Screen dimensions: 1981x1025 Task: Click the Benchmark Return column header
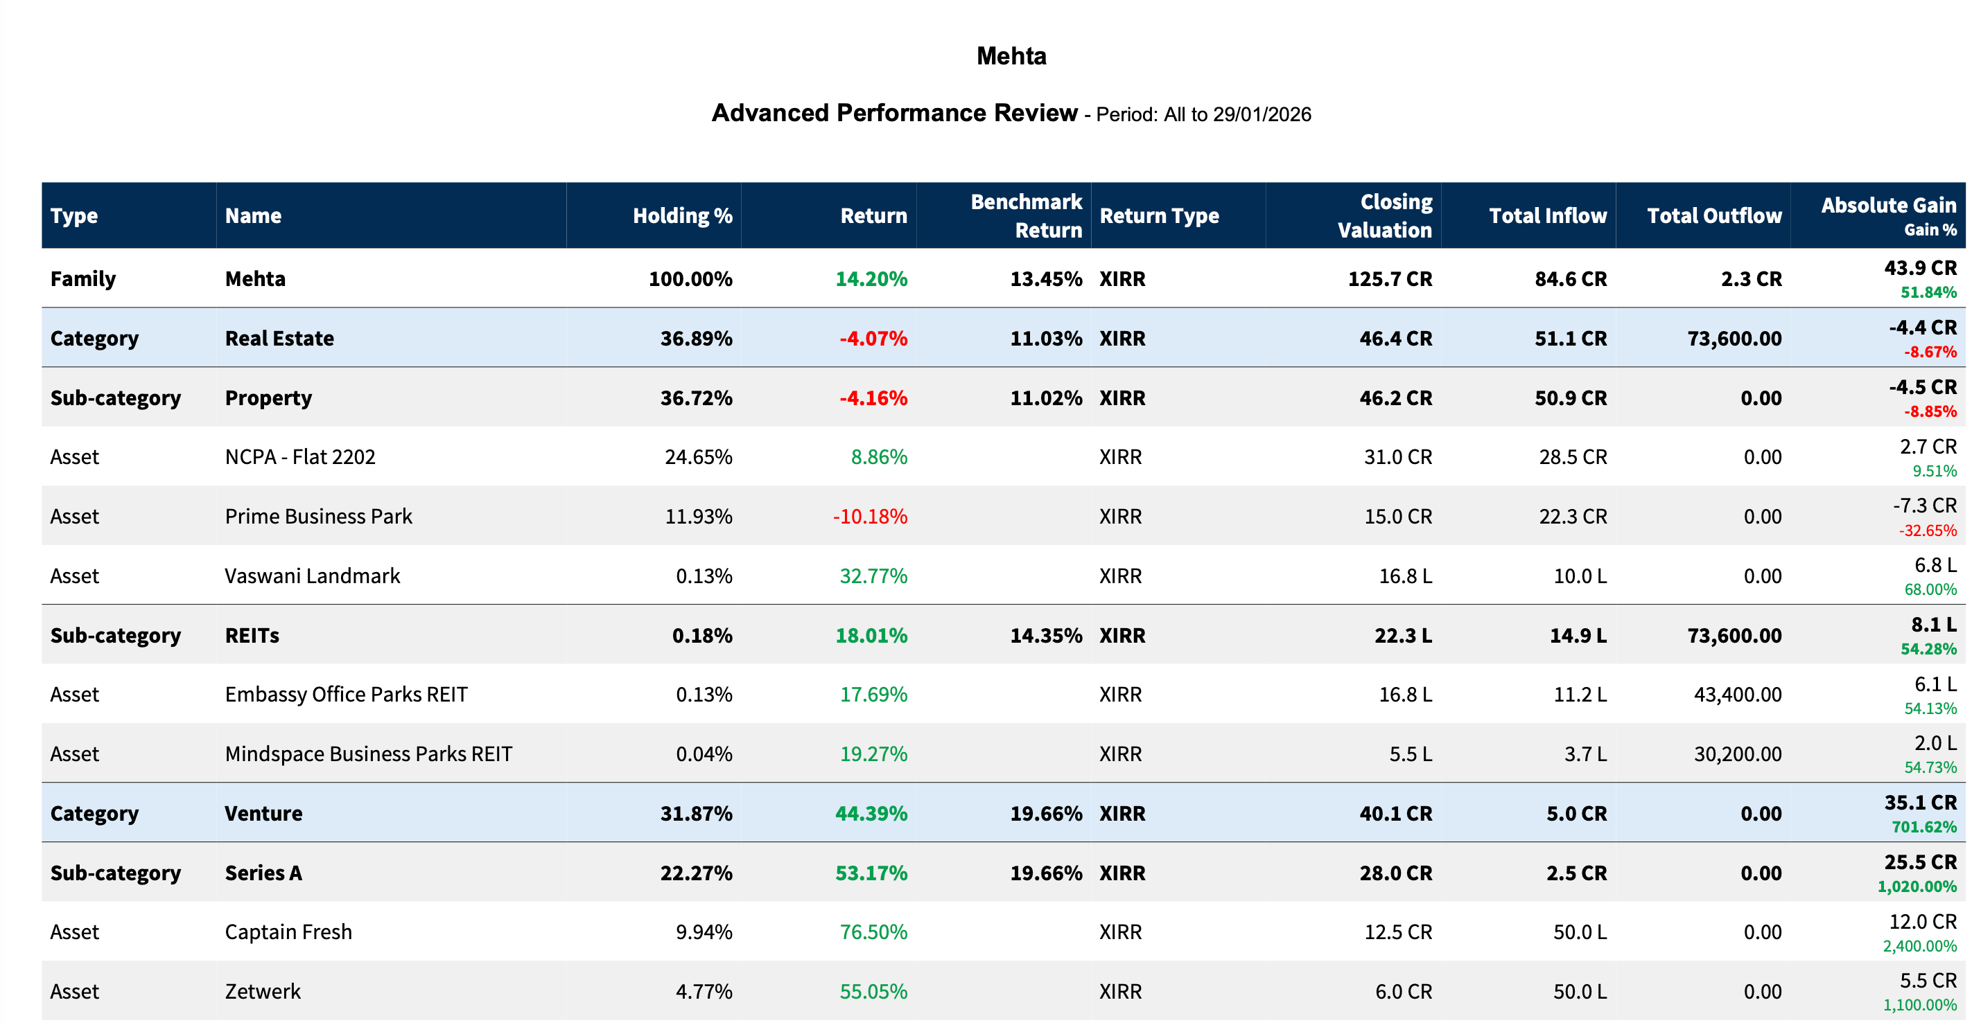point(1025,216)
